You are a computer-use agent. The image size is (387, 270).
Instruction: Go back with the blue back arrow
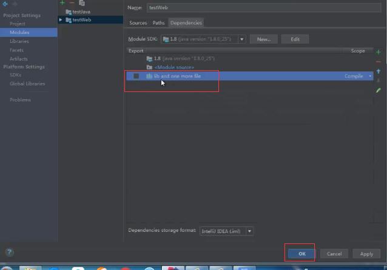pos(5,4)
